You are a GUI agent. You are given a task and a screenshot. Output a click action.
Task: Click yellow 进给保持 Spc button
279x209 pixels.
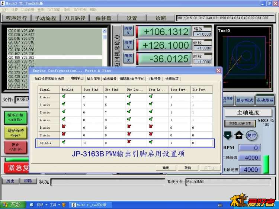[x=16, y=133]
